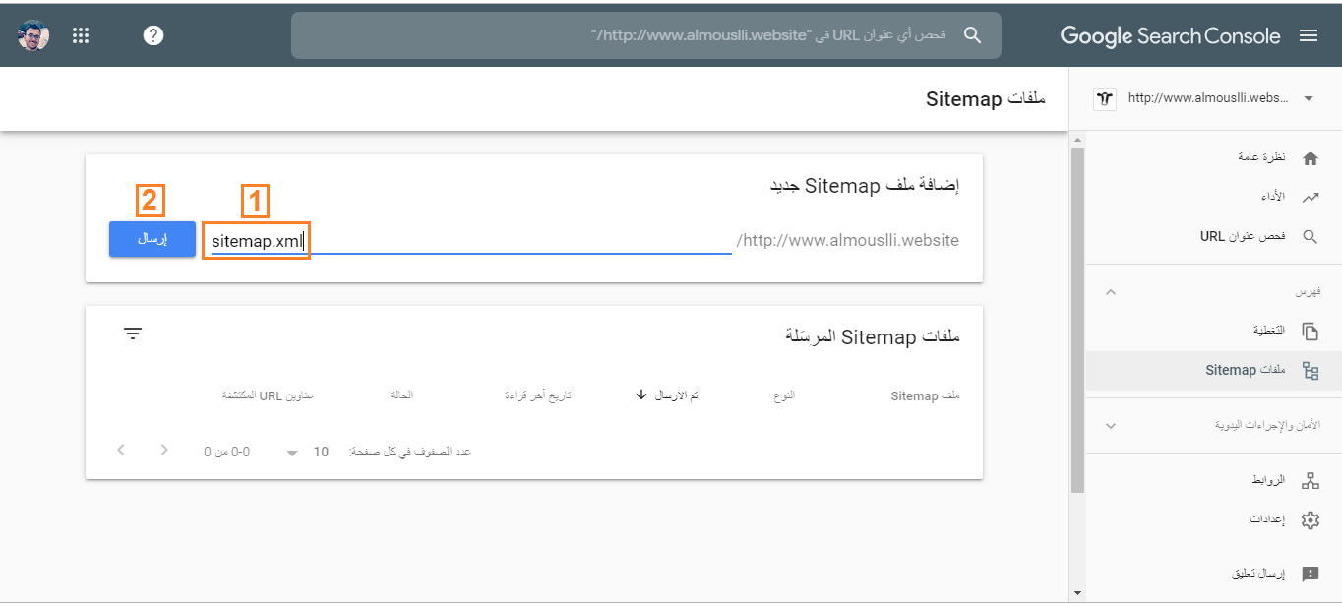1342x607 pixels.
Task: Open the filter icon for submitted sitemaps
Action: tap(133, 334)
